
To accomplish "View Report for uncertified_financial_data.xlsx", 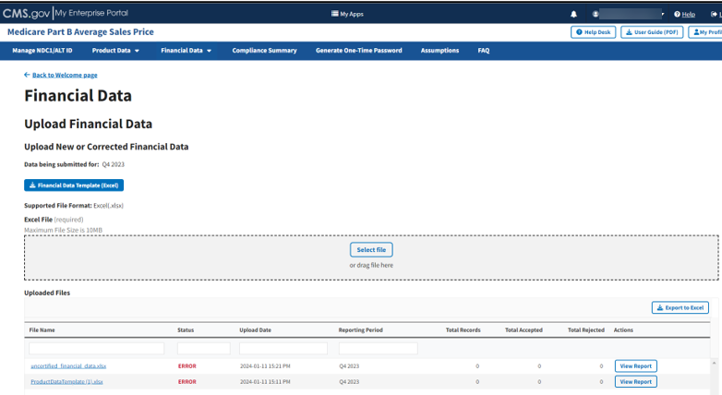I will click(635, 366).
